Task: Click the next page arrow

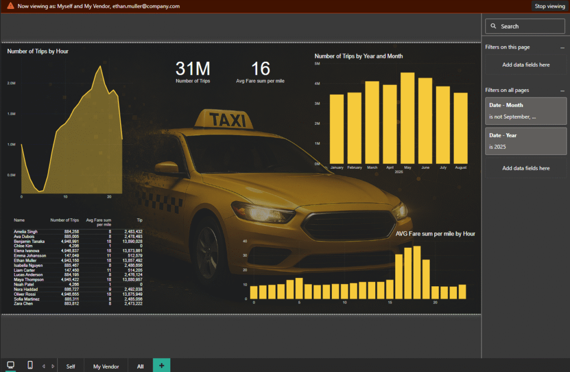Action: 53,366
